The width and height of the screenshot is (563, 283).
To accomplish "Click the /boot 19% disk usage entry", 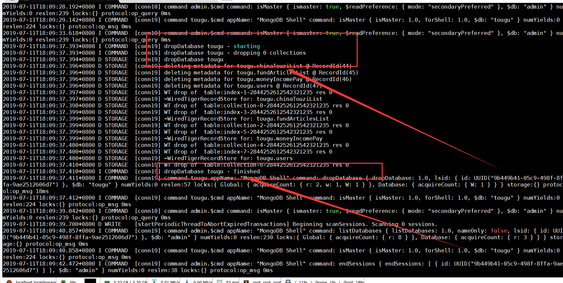I will pyautogui.click(x=354, y=282).
